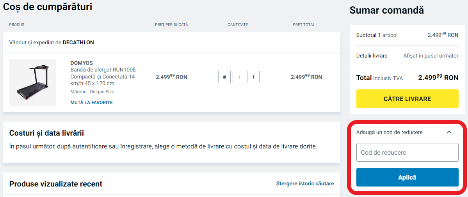Select the 'Total Inclusiv TVA' label
The width and height of the screenshot is (468, 197).
[380, 78]
